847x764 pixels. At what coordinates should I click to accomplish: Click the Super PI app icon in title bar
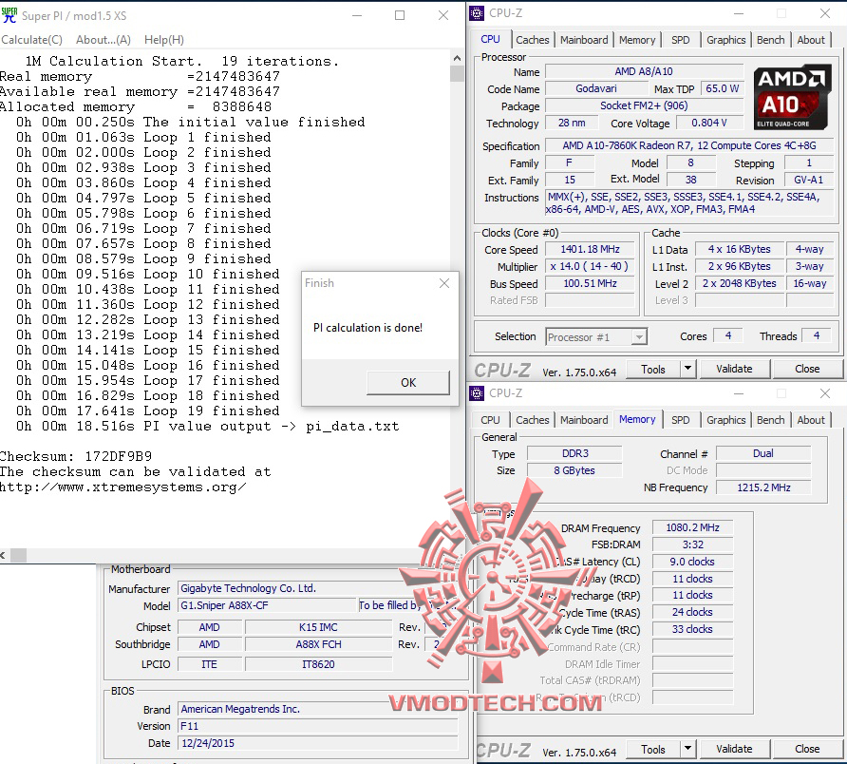coord(9,15)
